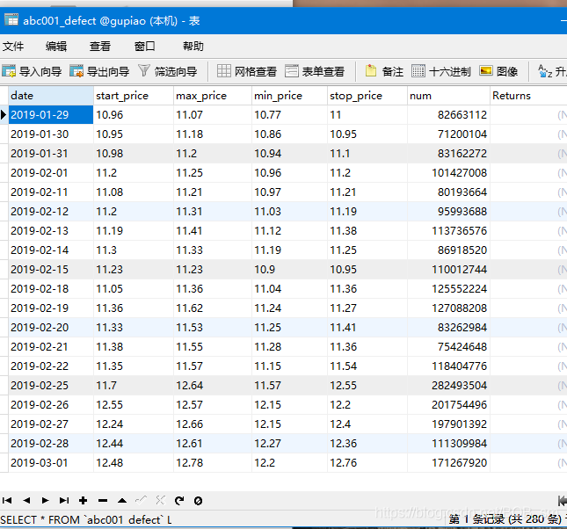This screenshot has width=567, height=529.
Task: Click num cell 82663112
Action: 448,114
